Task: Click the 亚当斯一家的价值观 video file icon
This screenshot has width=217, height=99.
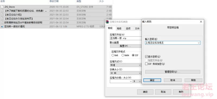Action: click(x=2, y=27)
